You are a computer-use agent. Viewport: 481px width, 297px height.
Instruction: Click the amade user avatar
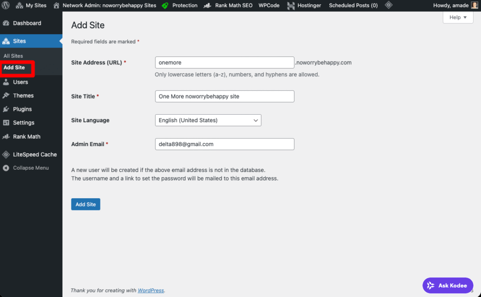coord(474,6)
